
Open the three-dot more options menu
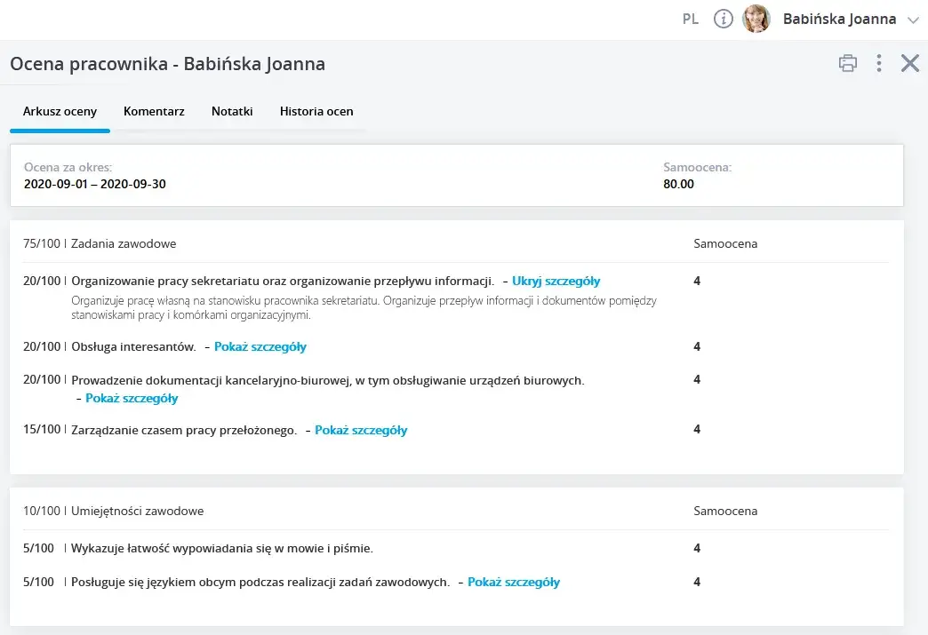point(878,63)
